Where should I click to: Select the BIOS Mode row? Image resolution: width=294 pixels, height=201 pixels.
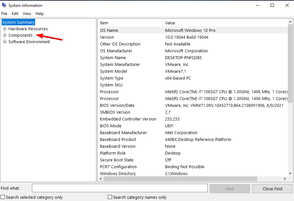pos(193,126)
